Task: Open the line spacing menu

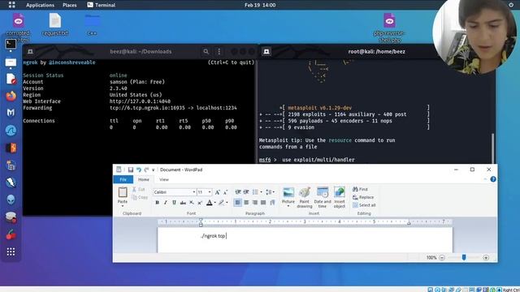Action: tap(270, 192)
